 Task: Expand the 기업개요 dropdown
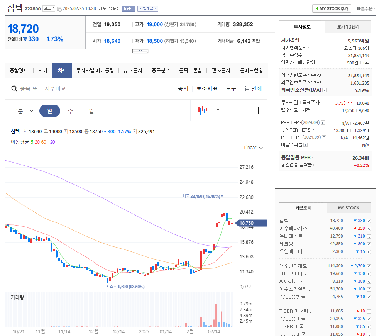tap(151, 8)
